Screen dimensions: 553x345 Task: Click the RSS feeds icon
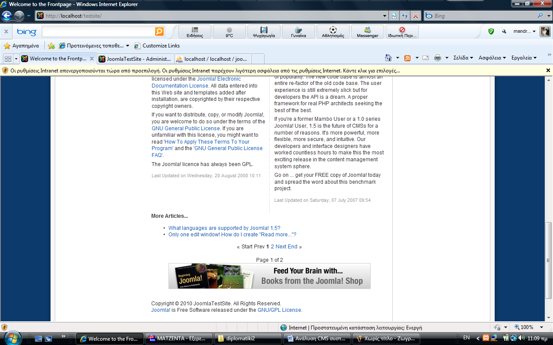pyautogui.click(x=407, y=58)
